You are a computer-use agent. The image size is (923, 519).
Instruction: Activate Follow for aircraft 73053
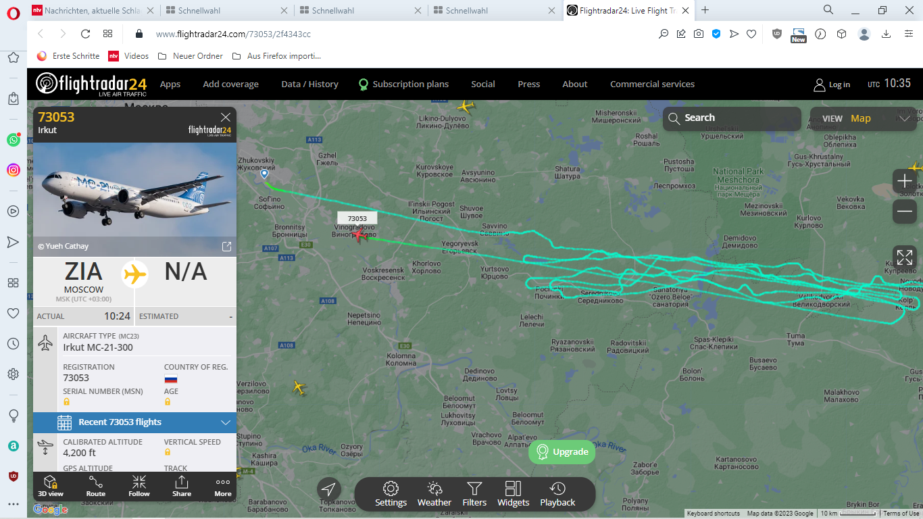point(139,487)
